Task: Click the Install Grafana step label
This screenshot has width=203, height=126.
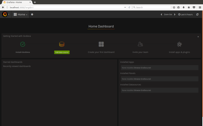Action: pos(23,52)
